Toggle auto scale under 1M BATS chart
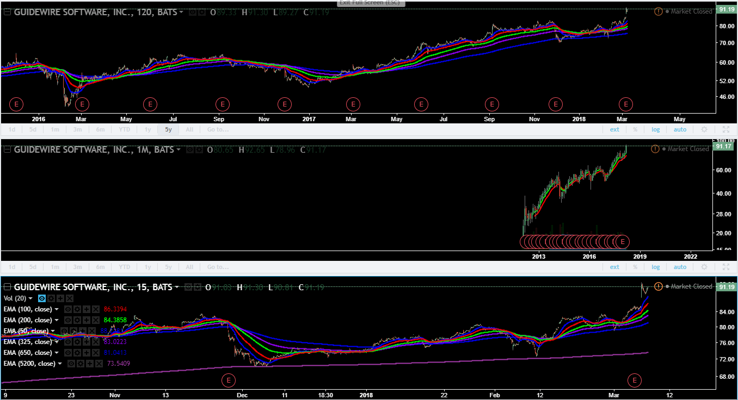This screenshot has width=738, height=400. tap(680, 267)
